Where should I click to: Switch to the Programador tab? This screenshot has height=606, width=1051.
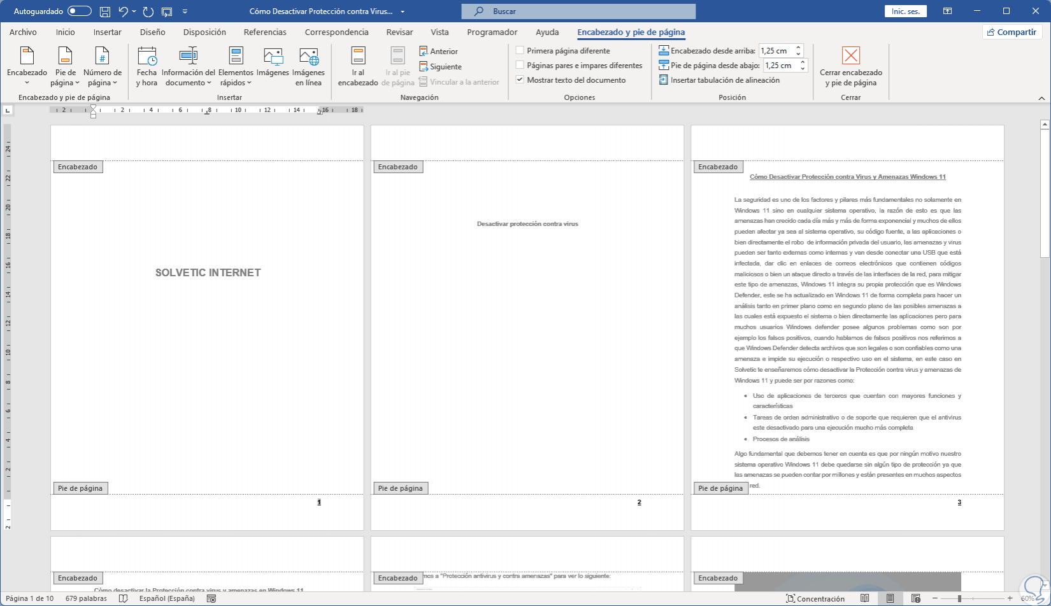click(492, 32)
